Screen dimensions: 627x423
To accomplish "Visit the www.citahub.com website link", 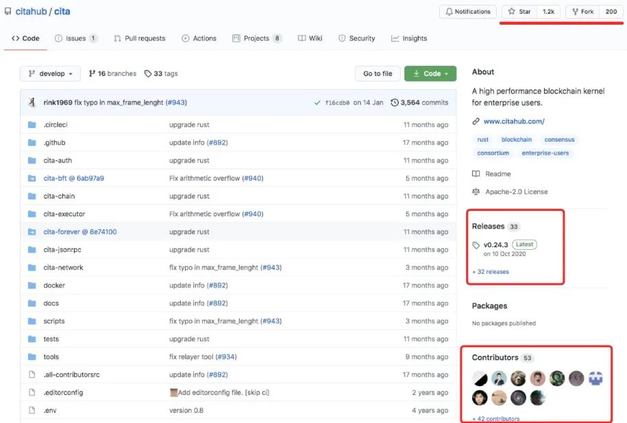I will 514,121.
